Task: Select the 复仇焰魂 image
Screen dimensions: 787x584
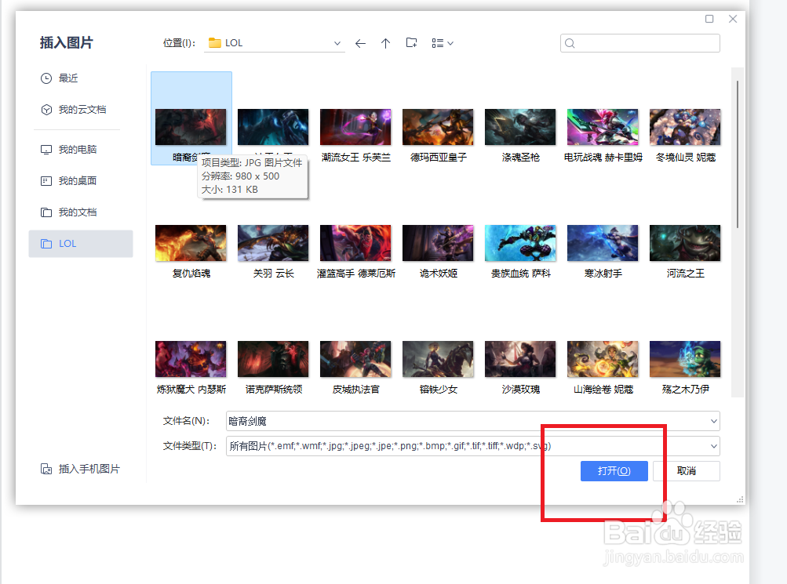Action: pyautogui.click(x=191, y=243)
